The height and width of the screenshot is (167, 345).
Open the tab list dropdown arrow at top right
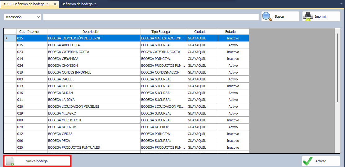pyautogui.click(x=341, y=4)
